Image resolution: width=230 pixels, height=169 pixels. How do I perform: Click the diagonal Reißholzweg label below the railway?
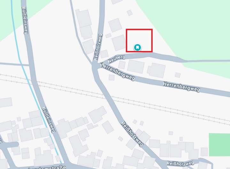132,134
